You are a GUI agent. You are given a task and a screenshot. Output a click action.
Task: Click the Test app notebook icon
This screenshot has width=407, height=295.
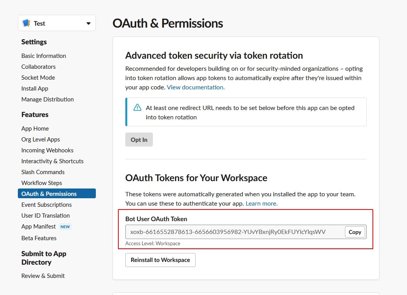pos(26,23)
